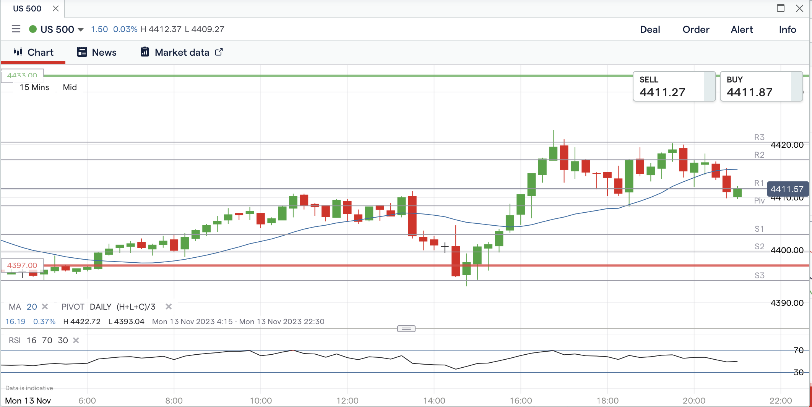The image size is (812, 407).
Task: Grab the RSI panel divider handle
Action: [x=406, y=329]
